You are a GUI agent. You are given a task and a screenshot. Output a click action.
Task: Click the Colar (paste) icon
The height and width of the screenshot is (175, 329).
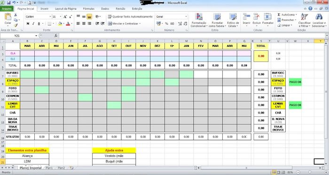click(x=8, y=17)
